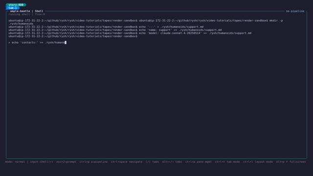
Task: Click the ctrl+l layout-mode hint
Action: [258, 162]
